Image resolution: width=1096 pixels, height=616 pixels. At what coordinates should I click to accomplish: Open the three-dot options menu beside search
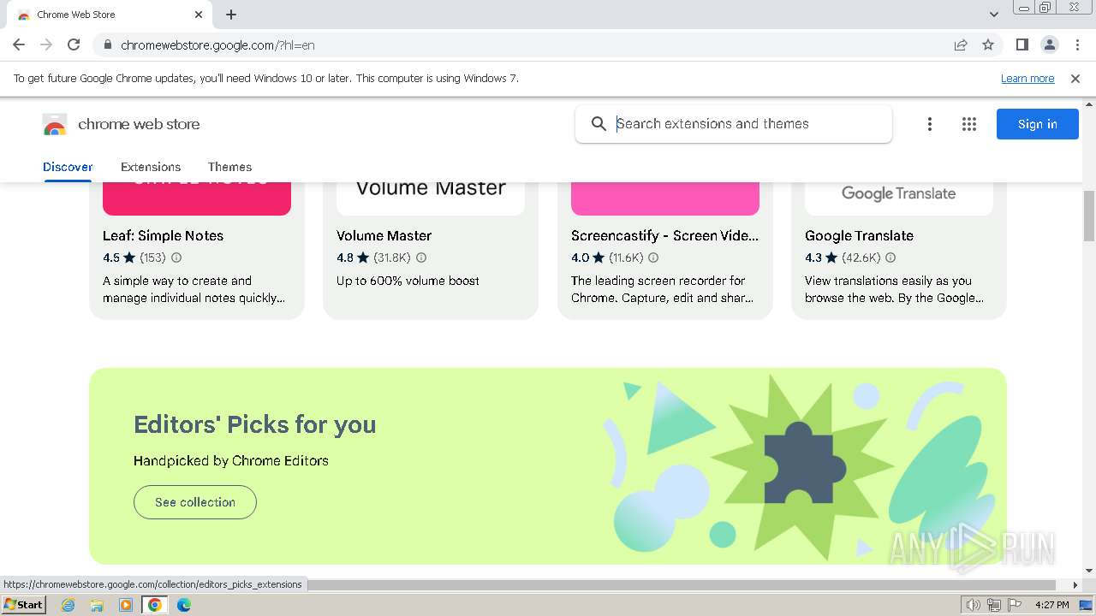point(929,124)
